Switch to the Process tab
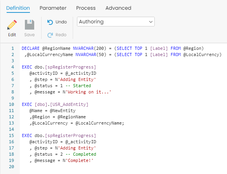This screenshot has width=227, height=174. click(86, 8)
